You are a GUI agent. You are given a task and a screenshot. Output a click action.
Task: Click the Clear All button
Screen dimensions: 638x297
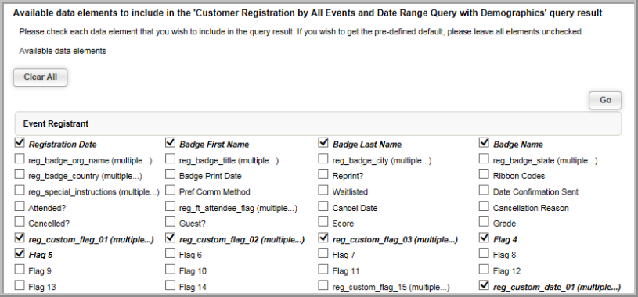(40, 77)
